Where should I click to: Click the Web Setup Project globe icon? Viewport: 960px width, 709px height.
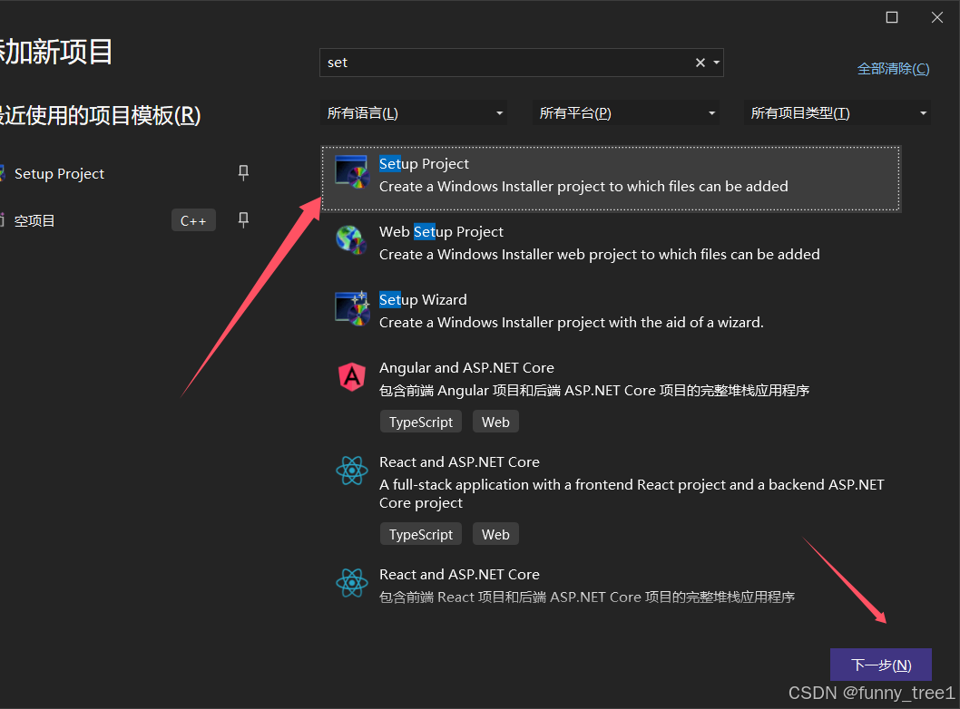pyautogui.click(x=351, y=240)
